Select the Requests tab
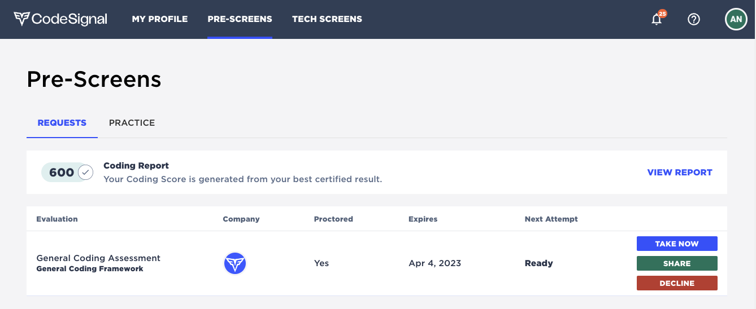Viewport: 756px width, 309px height. point(62,123)
